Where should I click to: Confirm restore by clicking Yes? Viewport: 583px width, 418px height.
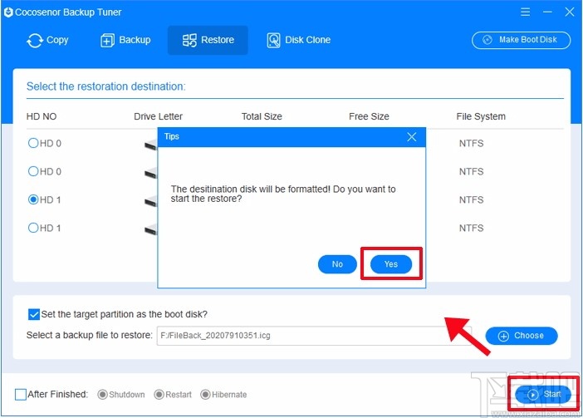click(x=391, y=264)
